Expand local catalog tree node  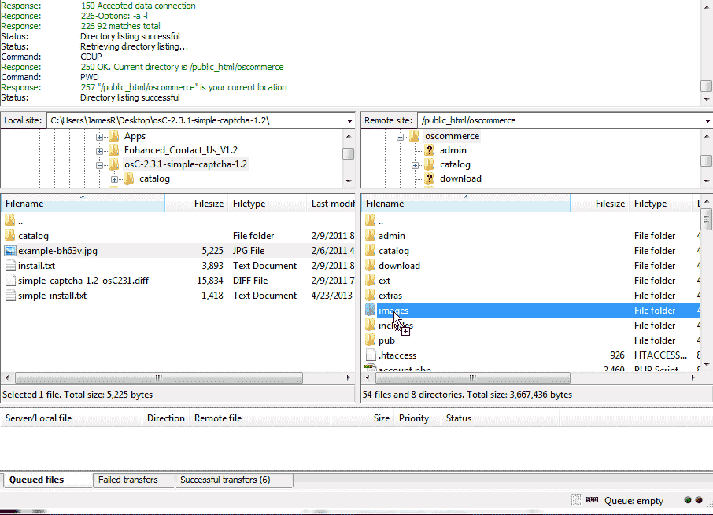click(114, 179)
